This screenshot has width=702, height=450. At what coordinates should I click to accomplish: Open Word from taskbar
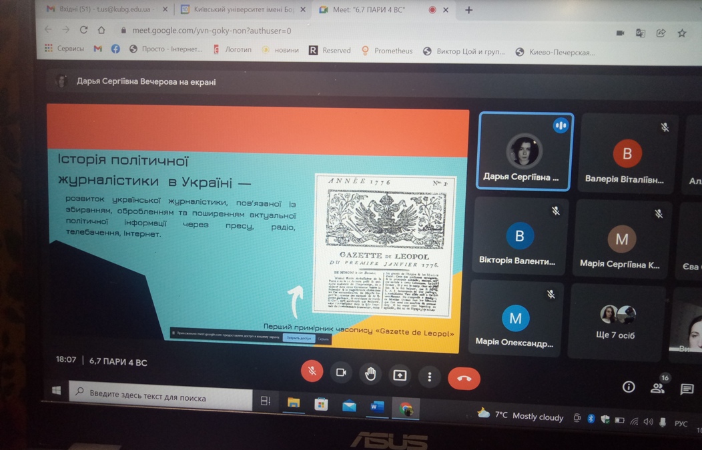(x=377, y=407)
